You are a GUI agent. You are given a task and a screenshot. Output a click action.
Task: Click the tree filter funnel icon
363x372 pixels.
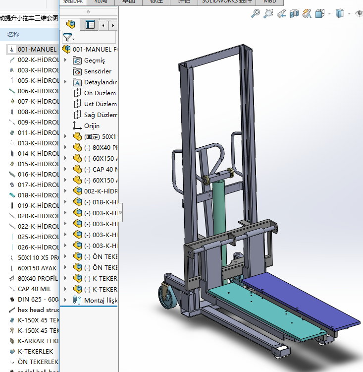tap(67, 37)
